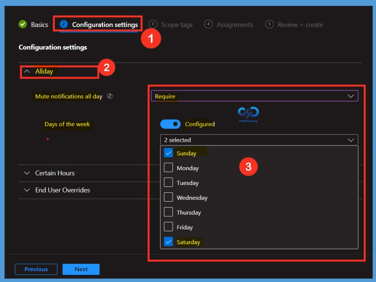The height and width of the screenshot is (282, 376).
Task: Check the Monday checkbox
Action: [168, 168]
